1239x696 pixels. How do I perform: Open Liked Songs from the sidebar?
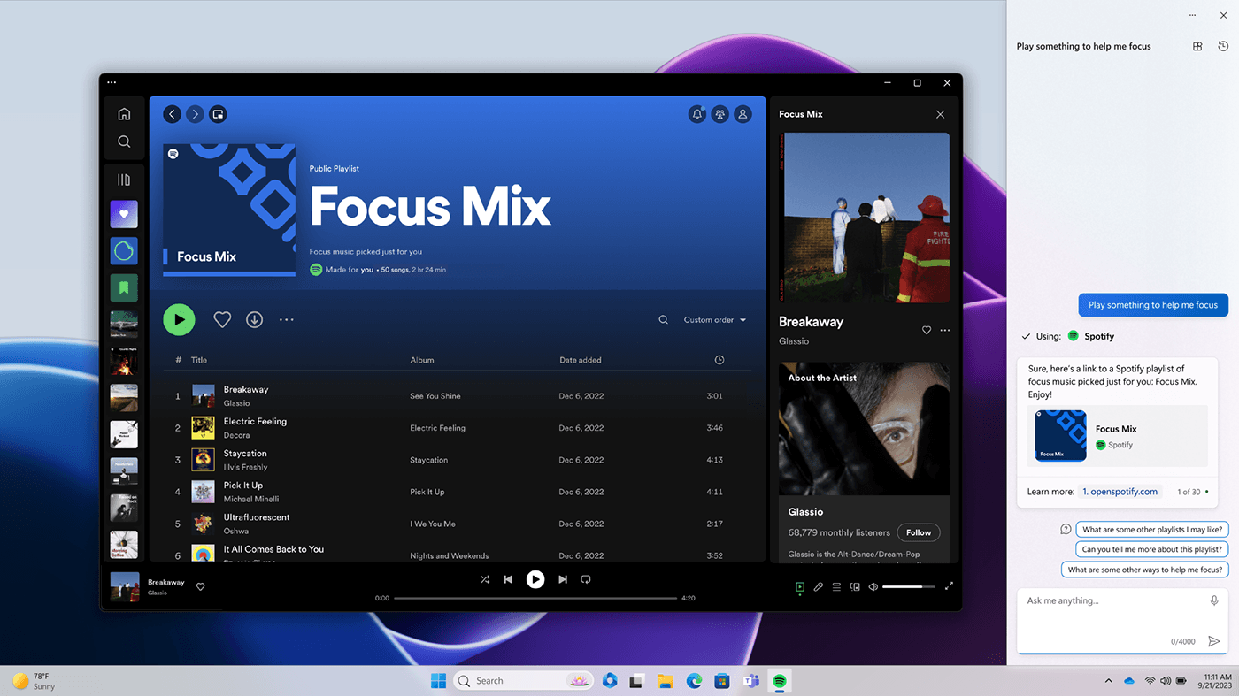[124, 214]
